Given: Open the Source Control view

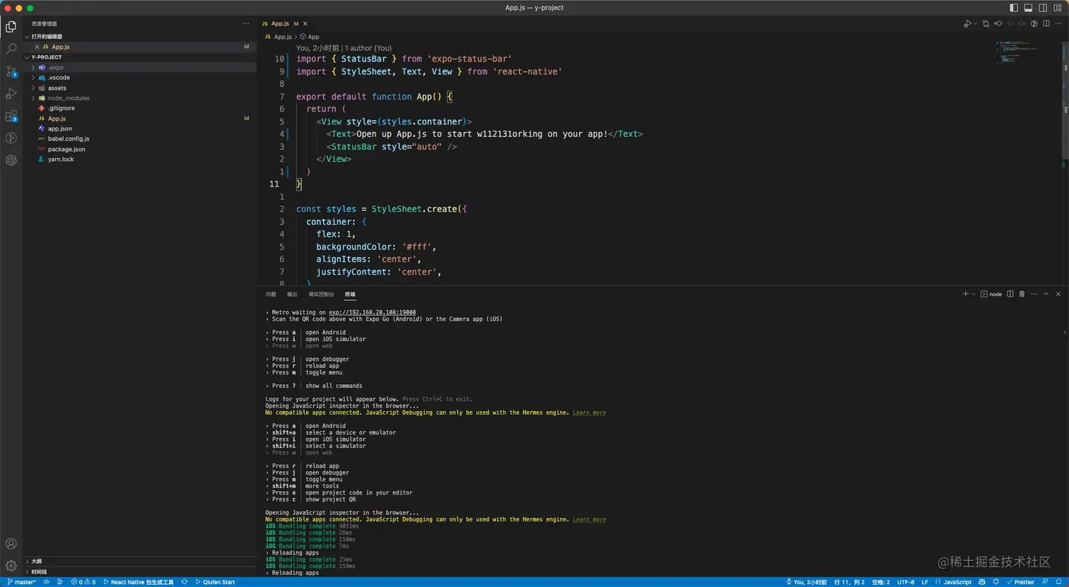Looking at the screenshot, I should point(11,71).
